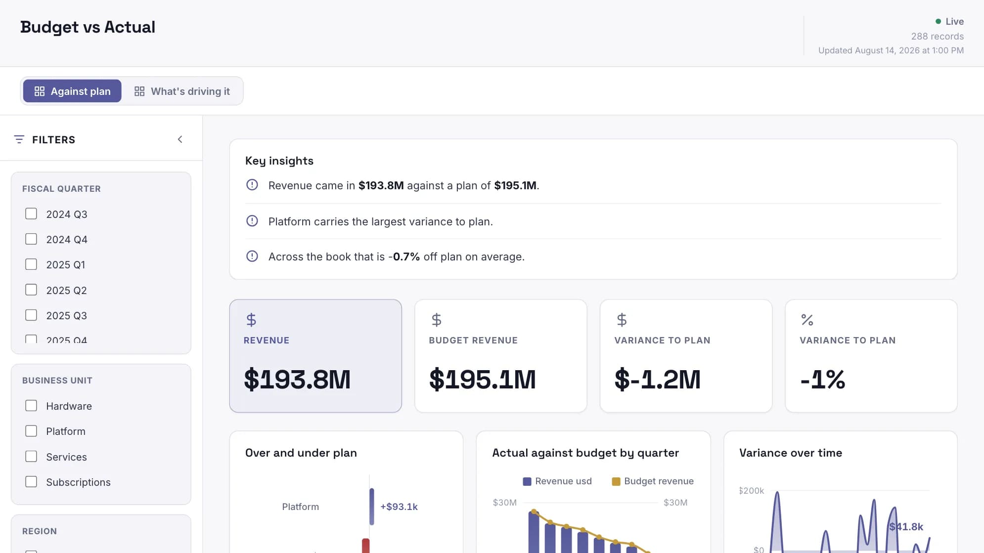984x553 pixels.
Task: Click the dollar icon on Revenue card
Action: click(x=251, y=320)
